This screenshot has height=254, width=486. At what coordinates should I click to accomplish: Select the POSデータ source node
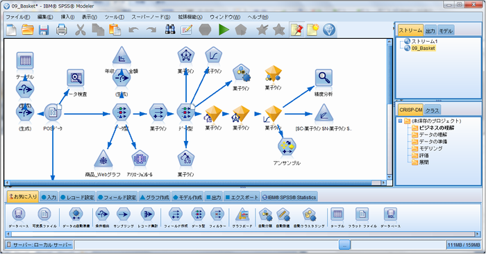click(x=53, y=112)
